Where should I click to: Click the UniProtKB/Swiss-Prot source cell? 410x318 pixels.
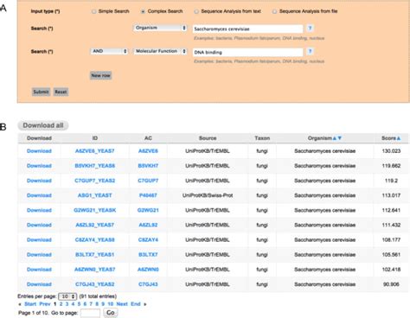pos(208,195)
